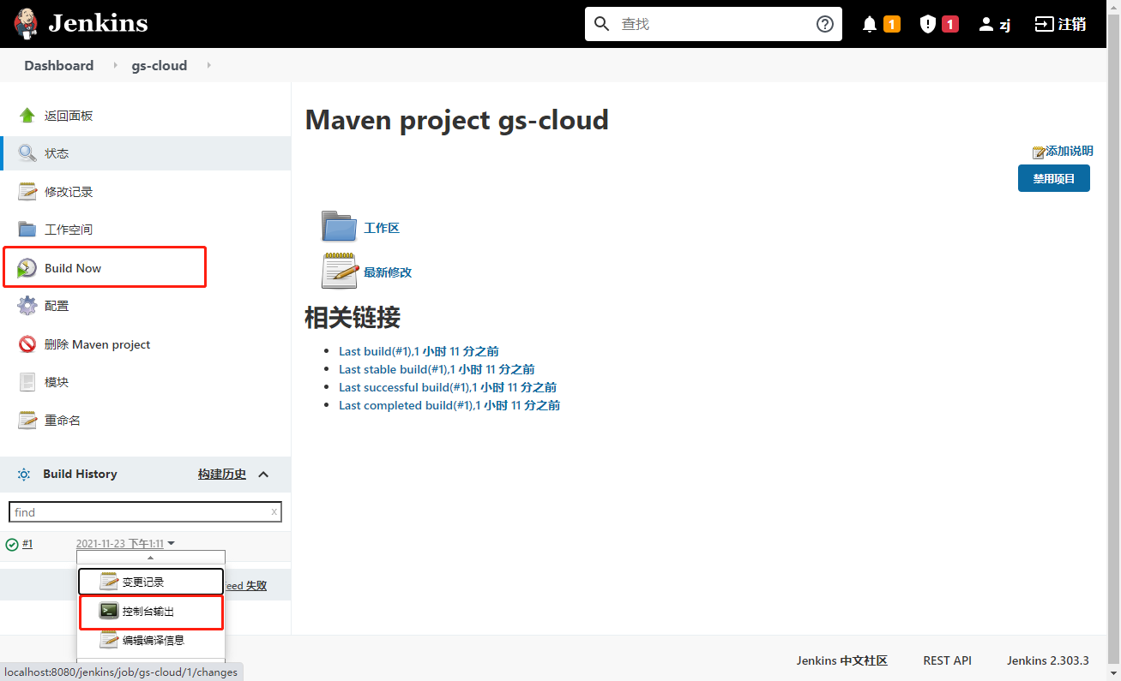Open Jenkins 中文社区 footer link
The image size is (1121, 681).
click(842, 660)
